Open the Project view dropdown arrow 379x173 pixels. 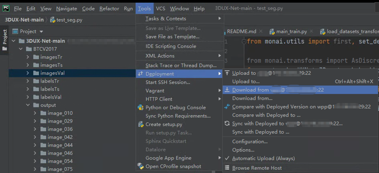click(x=41, y=32)
